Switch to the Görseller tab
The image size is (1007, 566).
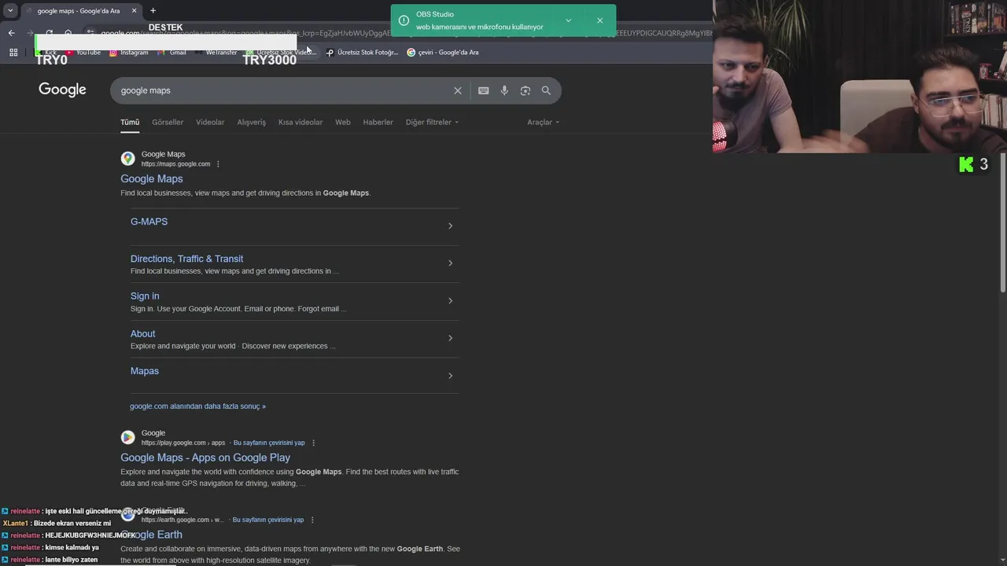coord(168,122)
